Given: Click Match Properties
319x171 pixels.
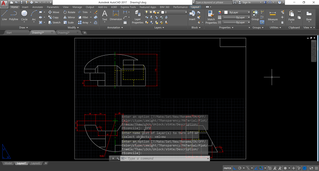Looking at the screenshot, I should click(x=211, y=17).
